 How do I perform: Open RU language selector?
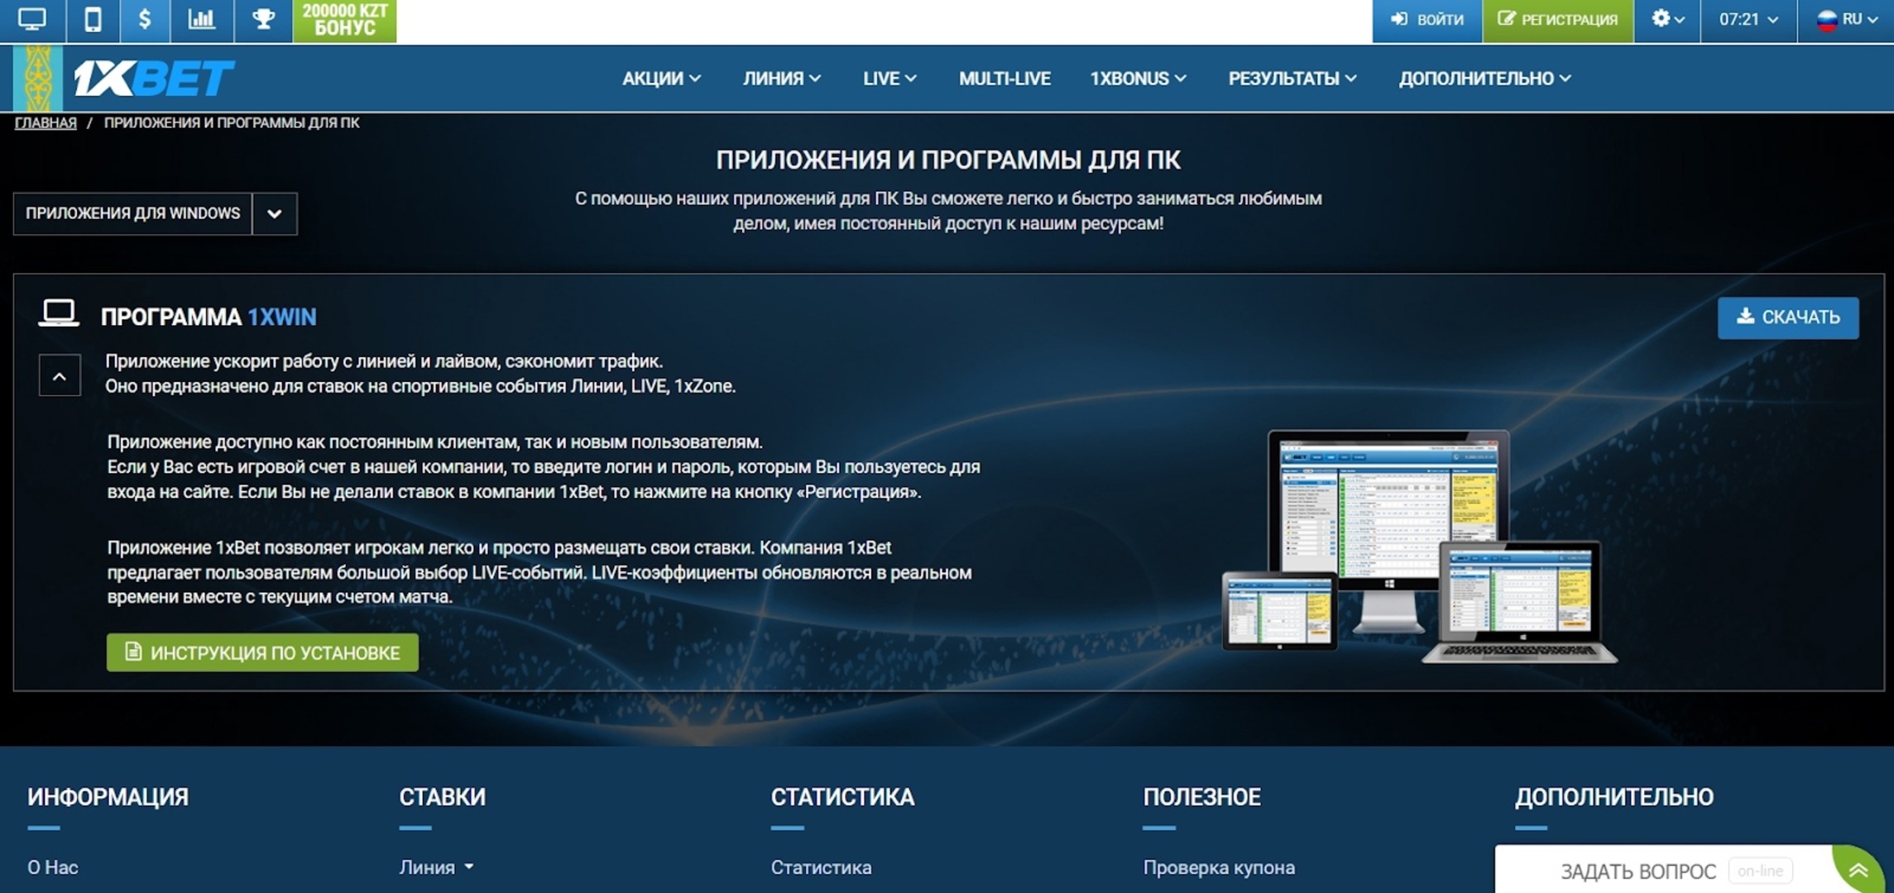click(1846, 20)
